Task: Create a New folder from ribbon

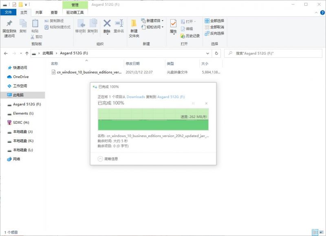Action: 134,28
